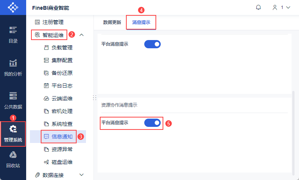Open the 管理系统 gear icon

click(13, 129)
